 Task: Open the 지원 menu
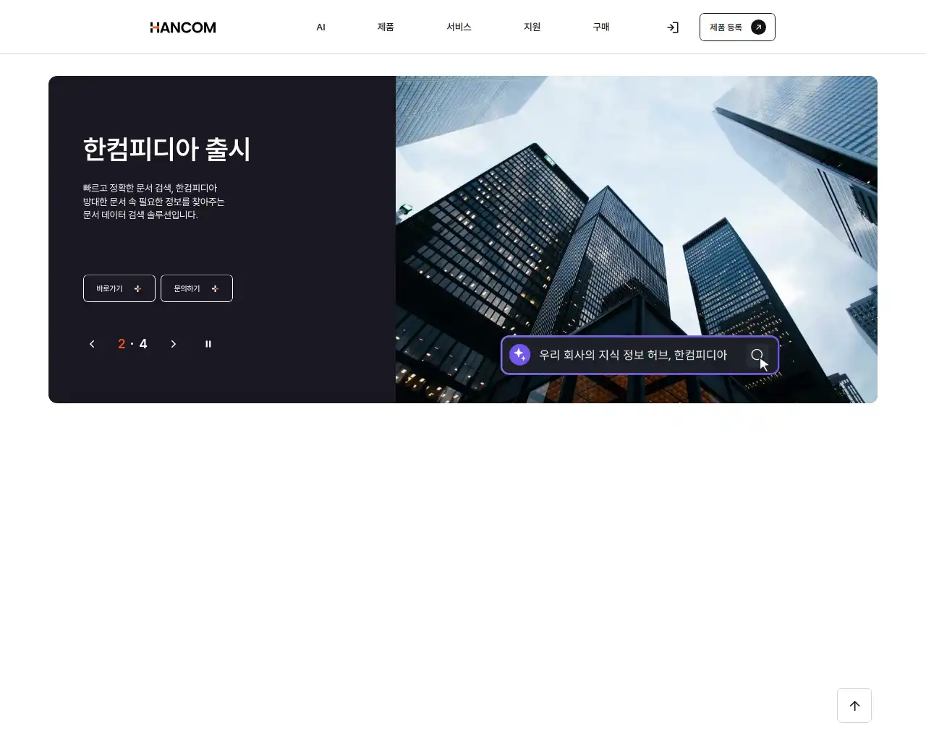pos(532,27)
